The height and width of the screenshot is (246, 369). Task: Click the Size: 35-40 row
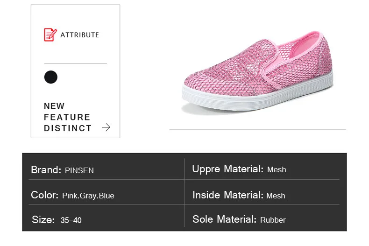pyautogui.click(x=103, y=219)
